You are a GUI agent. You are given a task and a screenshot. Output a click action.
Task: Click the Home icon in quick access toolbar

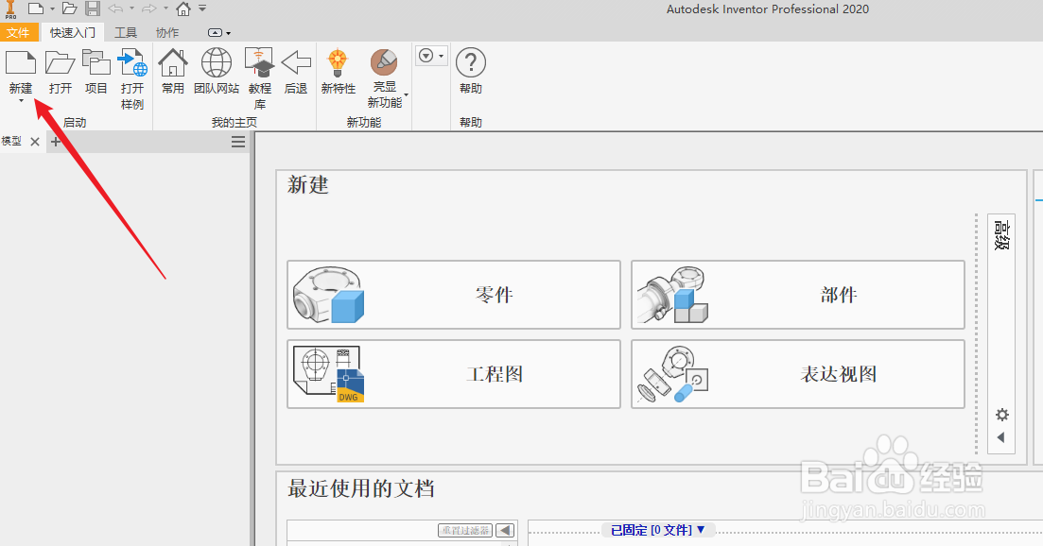point(183,9)
